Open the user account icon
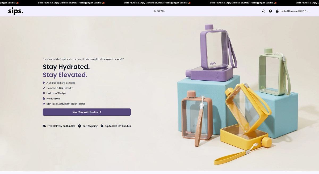Image resolution: width=319 pixels, height=174 pixels. pyautogui.click(x=270, y=11)
